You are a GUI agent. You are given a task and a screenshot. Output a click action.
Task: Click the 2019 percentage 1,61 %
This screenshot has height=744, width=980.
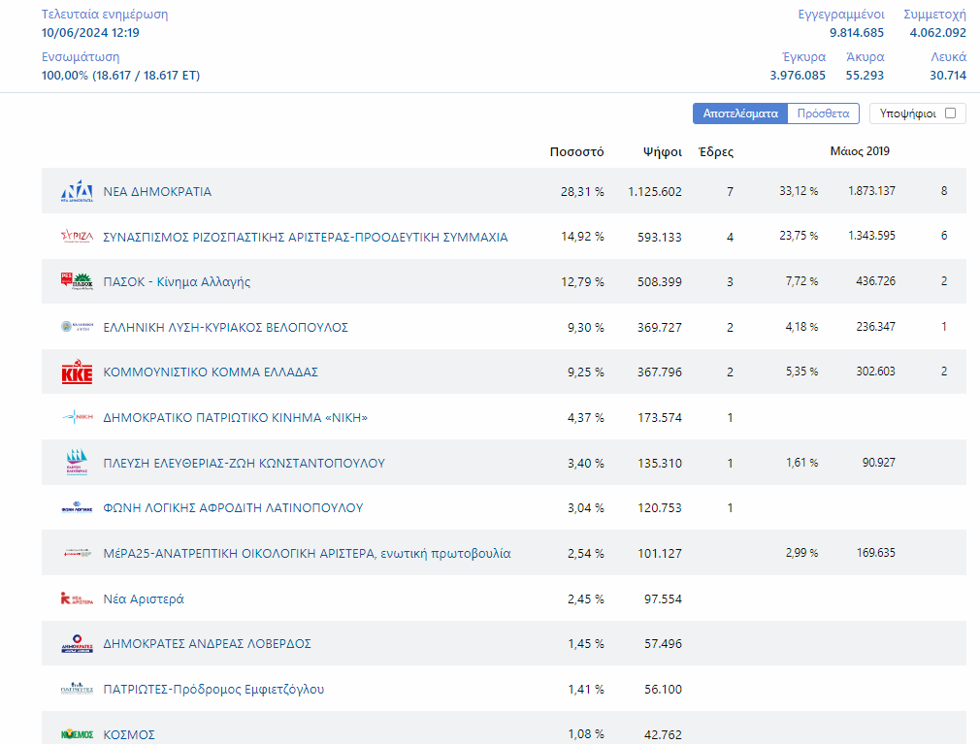801,463
